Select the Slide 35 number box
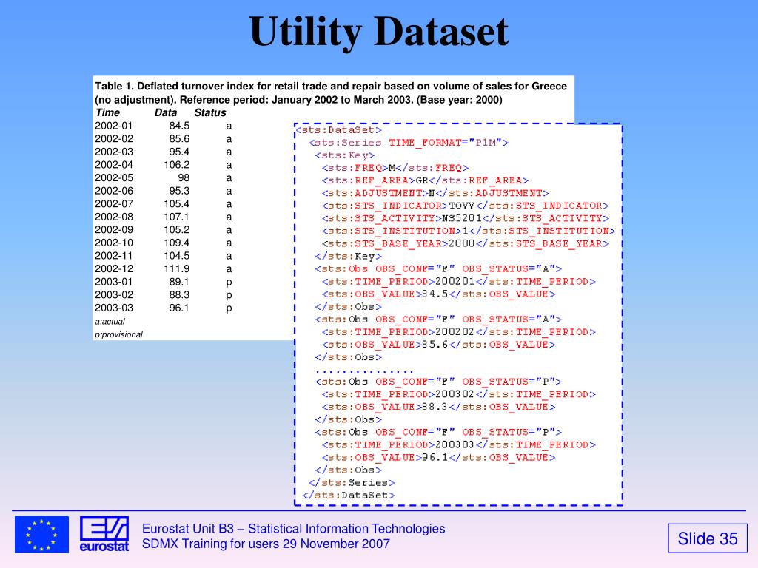Screen dimensions: 758x568 tap(707, 538)
